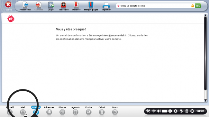Click the scrollbar down arrow

(x=205, y=101)
